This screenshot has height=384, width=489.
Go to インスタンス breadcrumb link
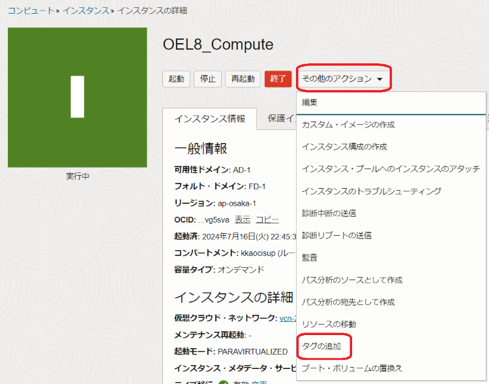point(87,10)
